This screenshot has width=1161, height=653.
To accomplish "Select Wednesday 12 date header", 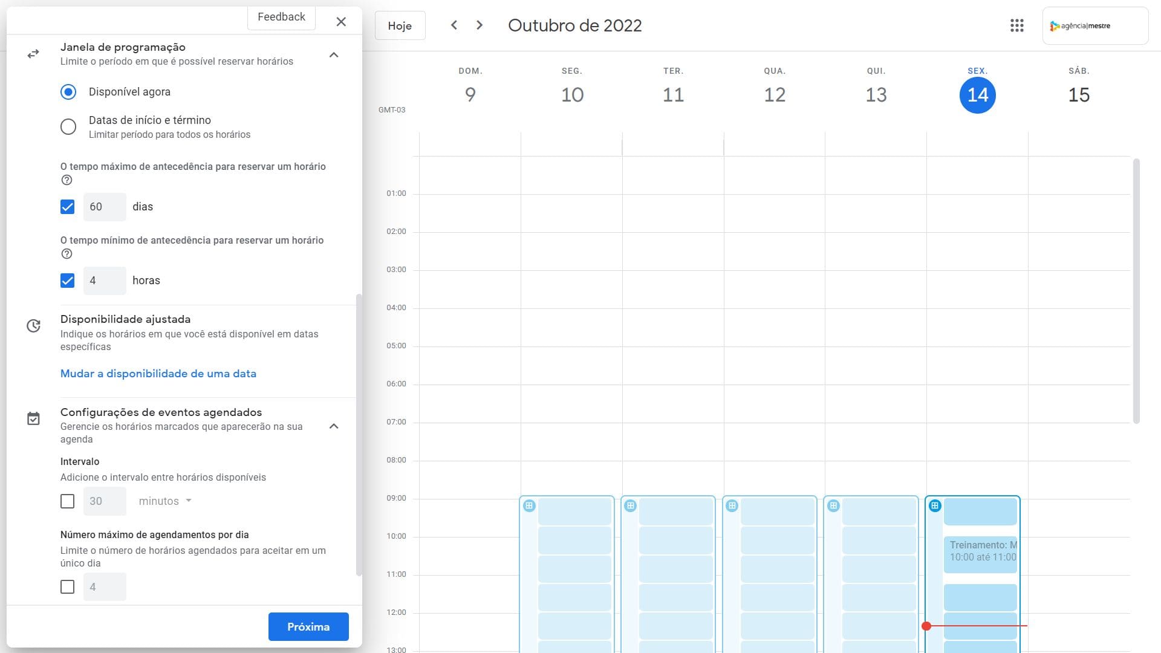I will (774, 95).
